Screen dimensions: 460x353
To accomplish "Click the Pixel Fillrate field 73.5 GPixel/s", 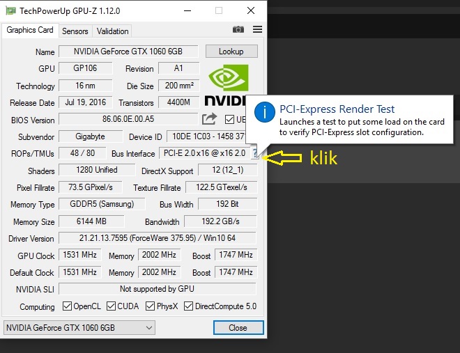I will [x=91, y=187].
